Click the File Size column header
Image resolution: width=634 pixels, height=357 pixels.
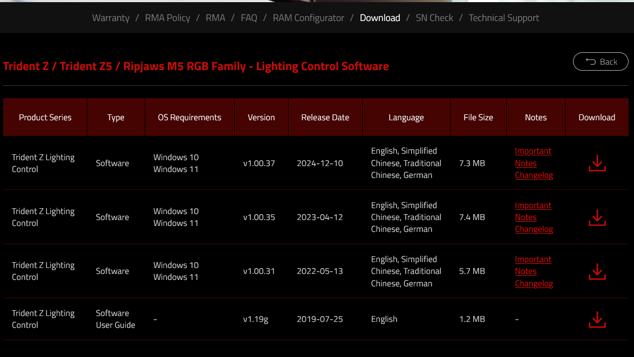point(478,117)
